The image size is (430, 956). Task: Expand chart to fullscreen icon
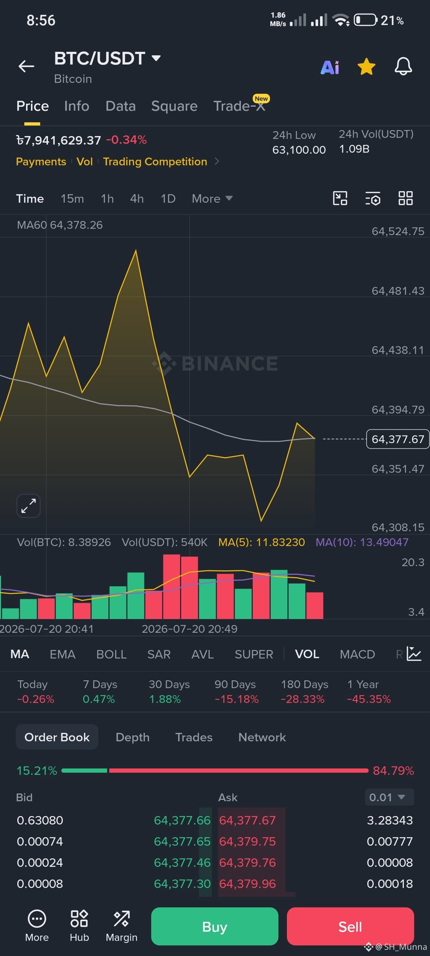point(29,506)
